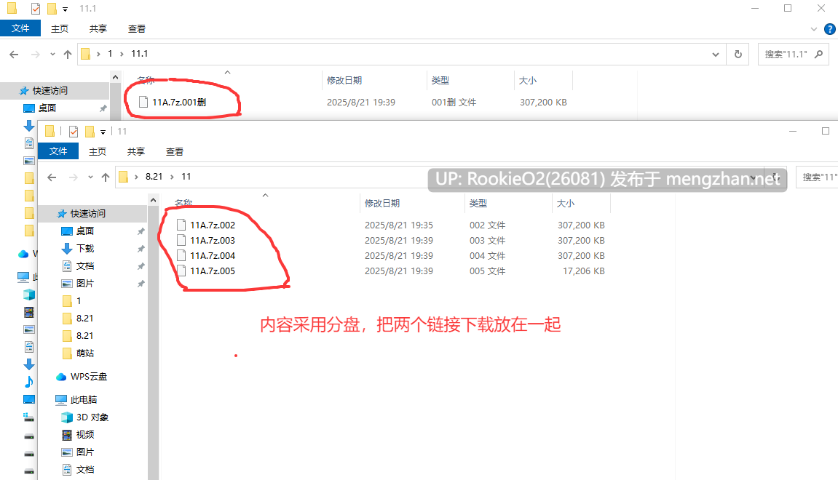This screenshot has height=480, width=838.
Task: Sort by 修改日期 column in 11 window
Action: (x=382, y=203)
